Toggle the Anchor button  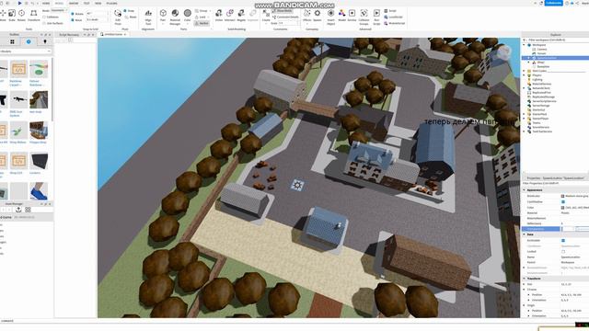click(x=202, y=23)
